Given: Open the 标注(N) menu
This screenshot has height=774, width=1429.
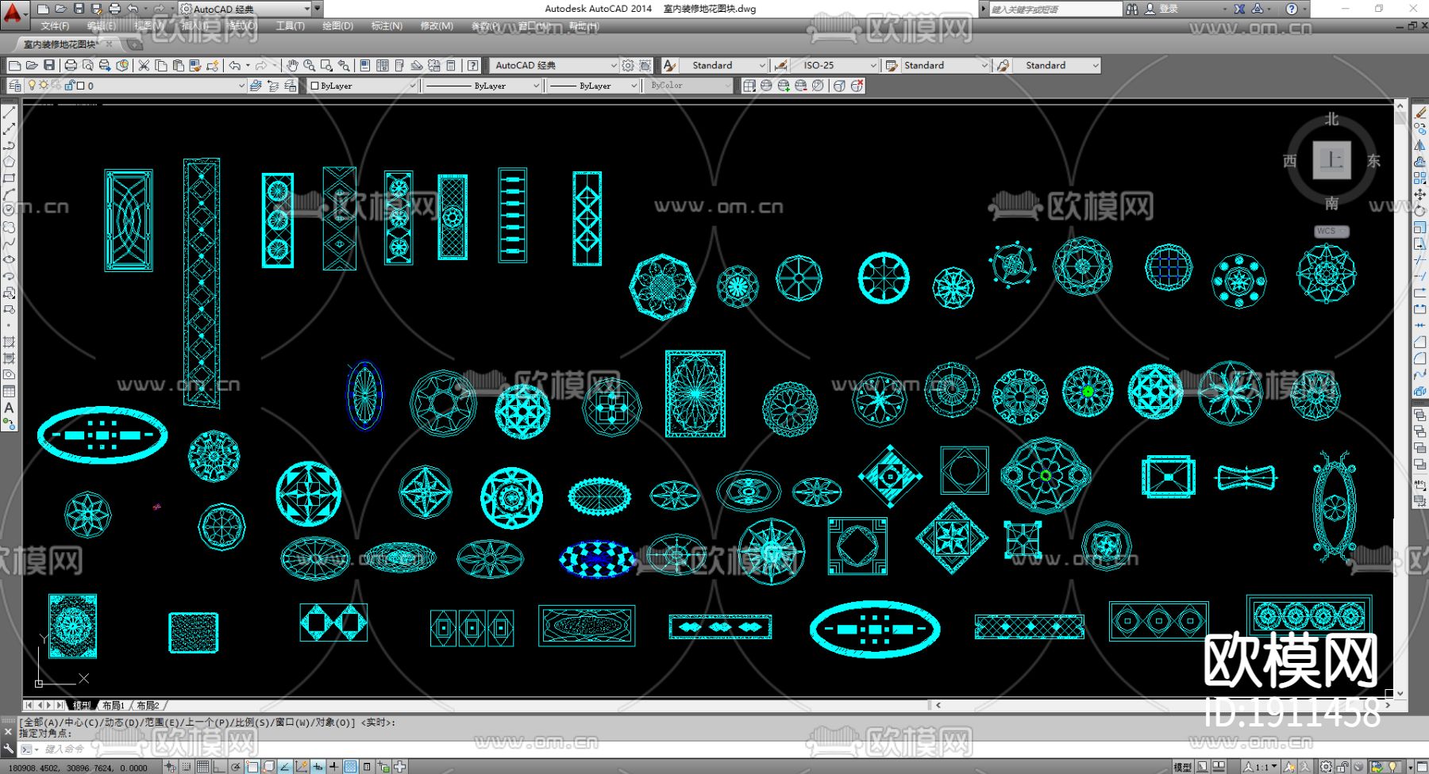Looking at the screenshot, I should (x=387, y=26).
